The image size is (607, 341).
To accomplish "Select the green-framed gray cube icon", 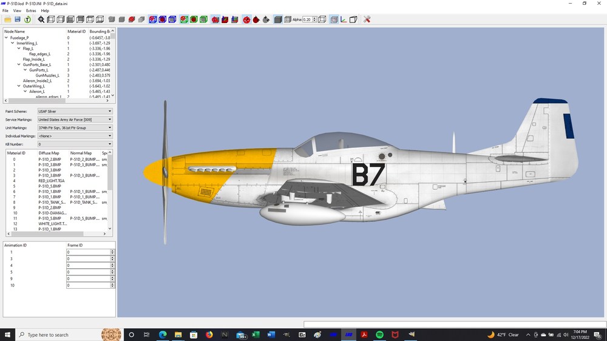I will click(203, 19).
